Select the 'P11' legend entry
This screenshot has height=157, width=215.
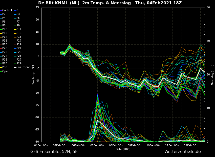pos(17,29)
